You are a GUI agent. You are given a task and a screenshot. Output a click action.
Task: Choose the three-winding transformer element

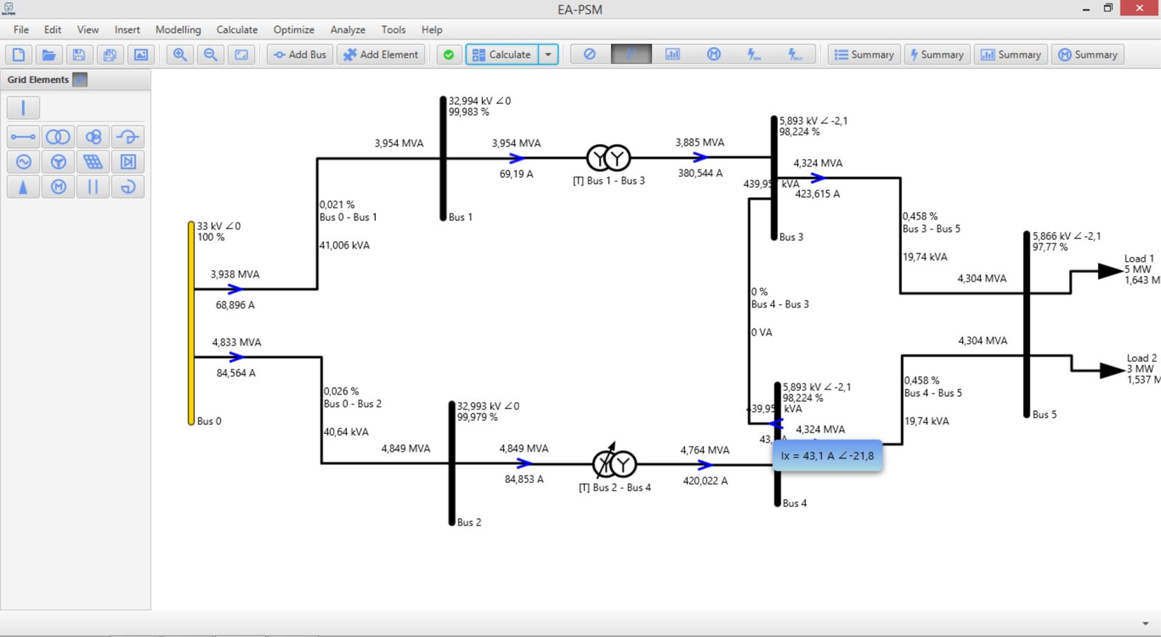pos(93,137)
